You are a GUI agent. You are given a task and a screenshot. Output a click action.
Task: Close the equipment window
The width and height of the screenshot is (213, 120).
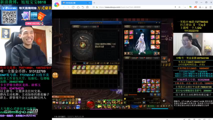point(159,23)
